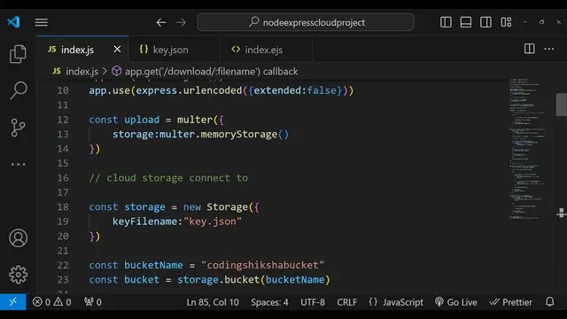Toggle the bottom panel layout icon
Image resolution: width=567 pixels, height=319 pixels.
click(466, 22)
